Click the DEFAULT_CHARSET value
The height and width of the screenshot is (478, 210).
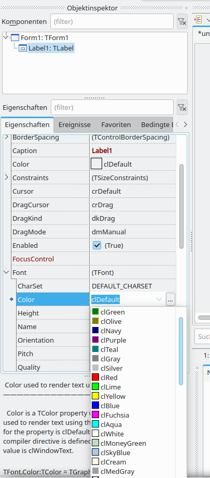click(122, 286)
